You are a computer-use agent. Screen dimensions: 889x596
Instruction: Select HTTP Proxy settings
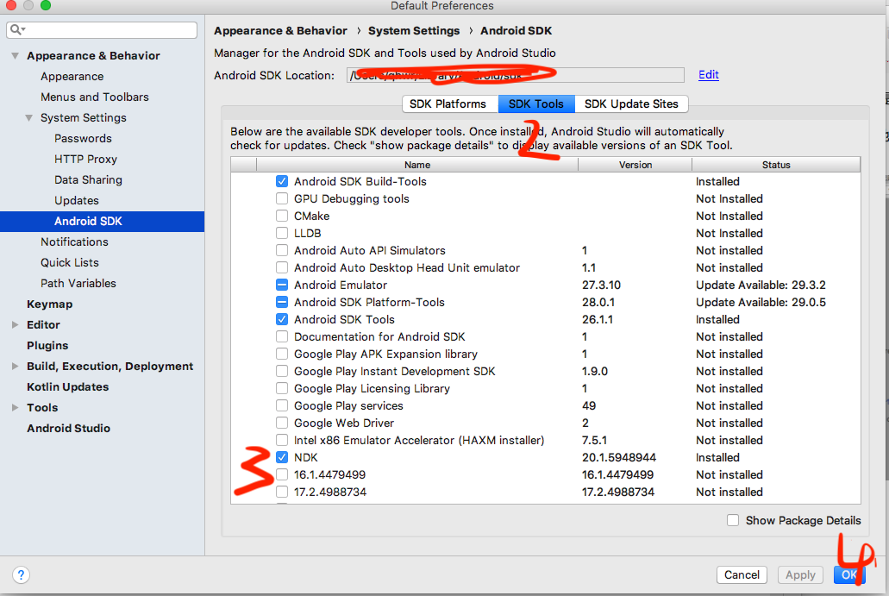point(85,160)
